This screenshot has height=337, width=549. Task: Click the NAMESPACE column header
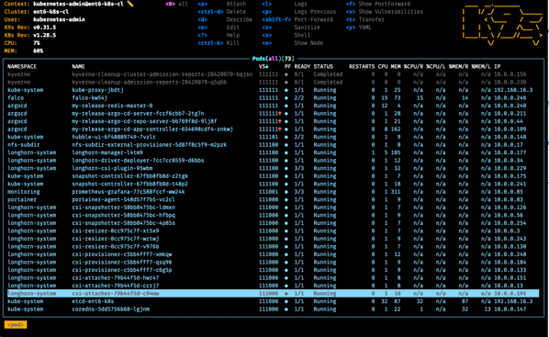click(x=22, y=66)
